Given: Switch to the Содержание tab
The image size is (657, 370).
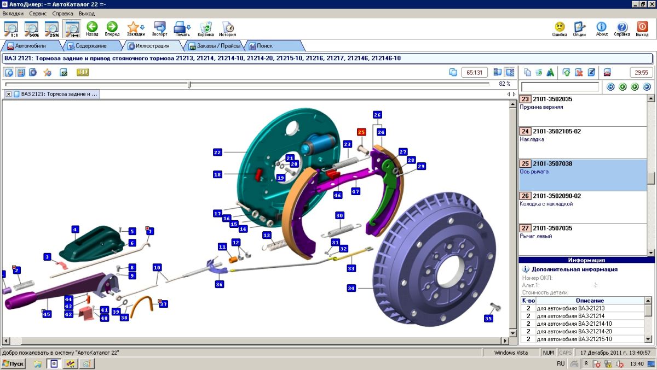Looking at the screenshot, I should [x=90, y=46].
